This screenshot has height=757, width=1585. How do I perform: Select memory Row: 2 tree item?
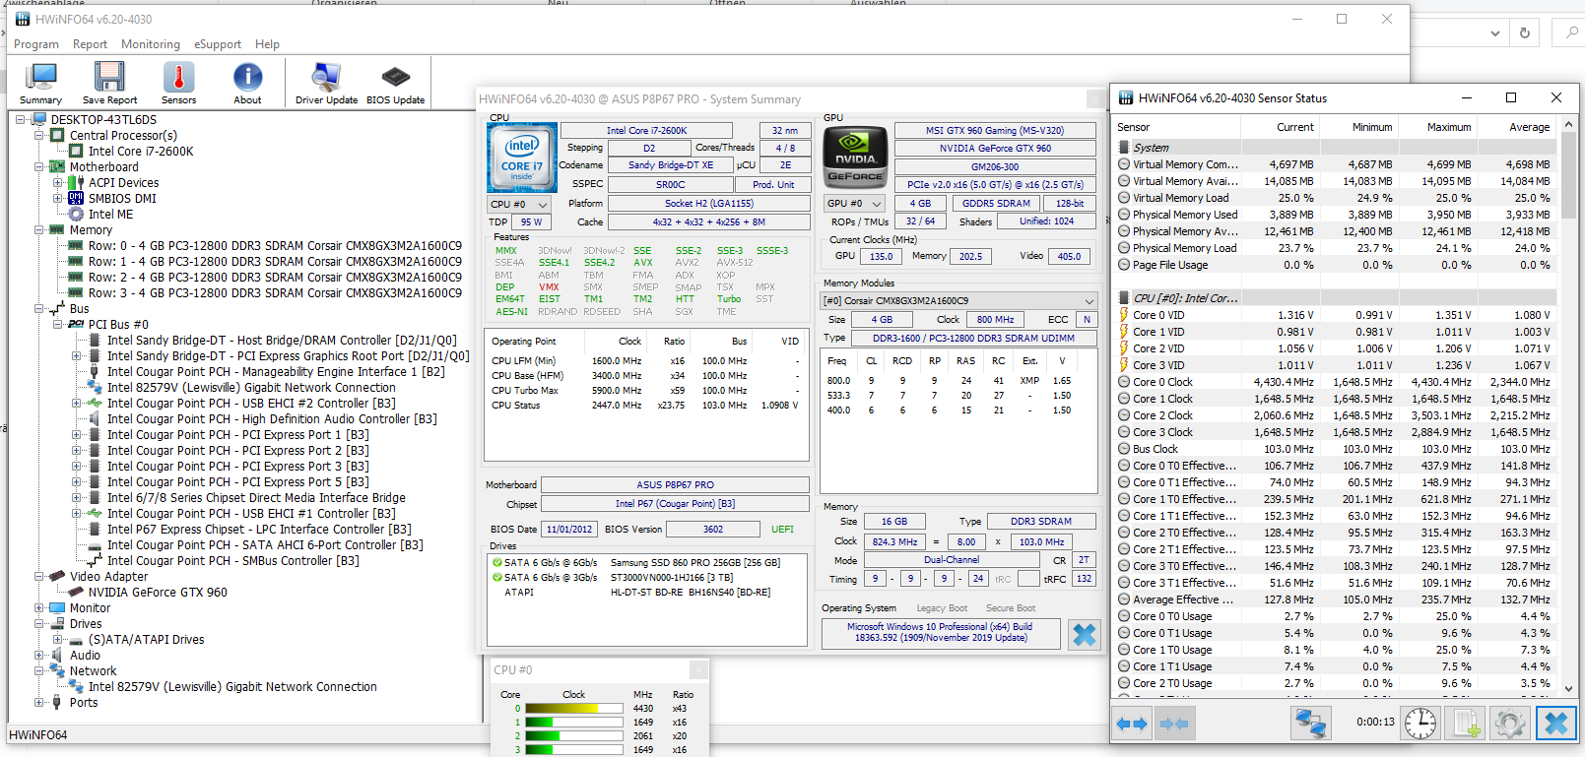pos(275,278)
